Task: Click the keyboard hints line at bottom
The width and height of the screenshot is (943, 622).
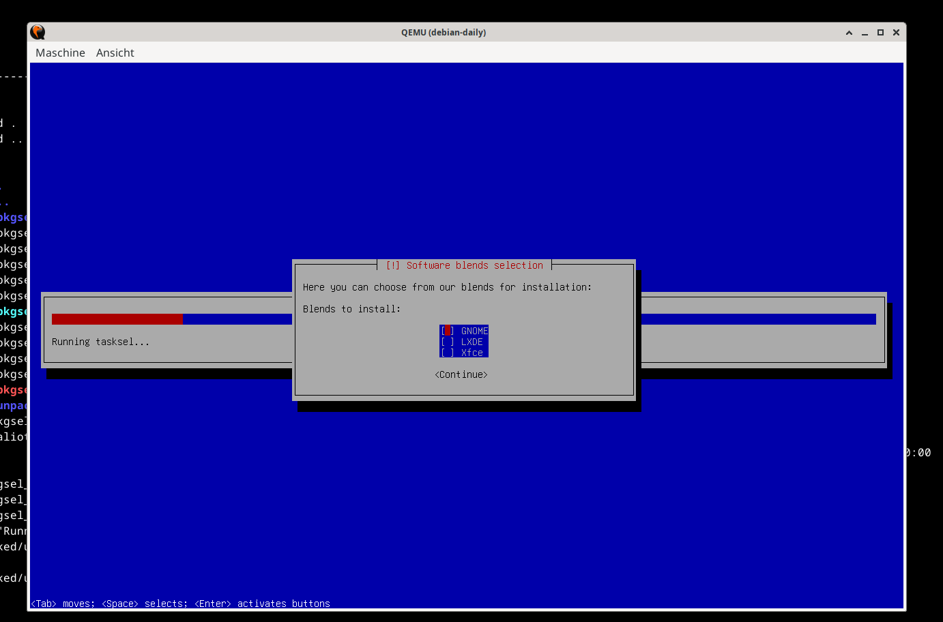Action: coord(181,604)
